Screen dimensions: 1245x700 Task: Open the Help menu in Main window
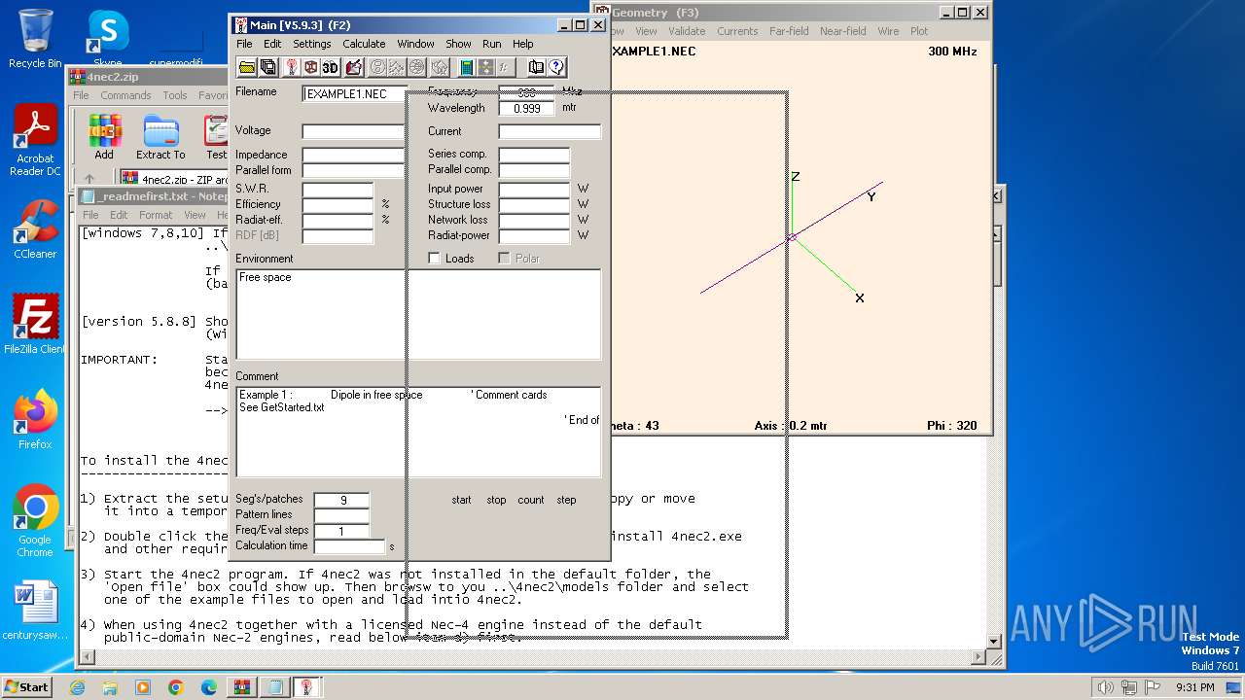point(523,44)
